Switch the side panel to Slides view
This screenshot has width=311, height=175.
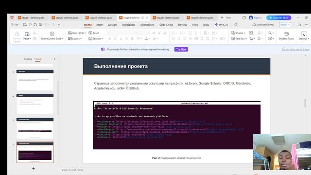click(38, 59)
